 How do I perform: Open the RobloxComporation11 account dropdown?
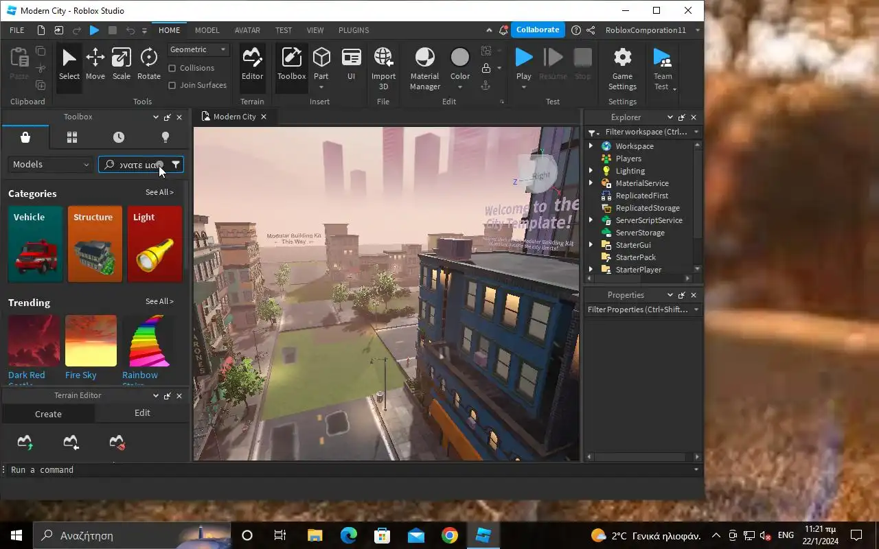click(x=651, y=30)
